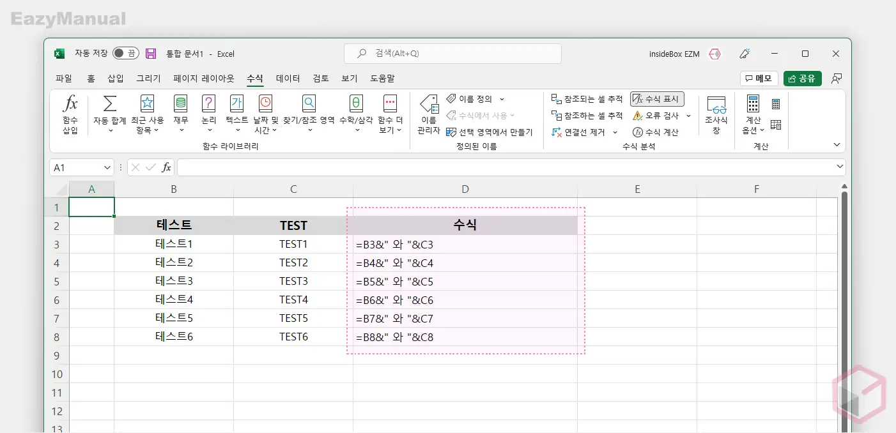Open Logical (논리) functions list
Viewport: 896px width, 433px height.
coord(208,115)
